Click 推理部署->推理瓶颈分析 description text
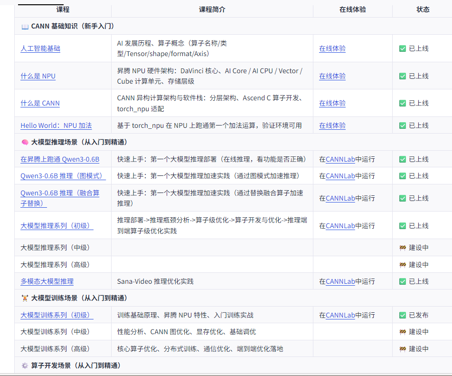This screenshot has width=452, height=376. pos(212,226)
